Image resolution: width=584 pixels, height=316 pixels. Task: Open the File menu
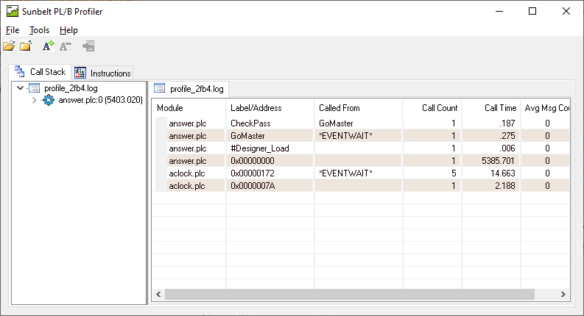tap(13, 30)
